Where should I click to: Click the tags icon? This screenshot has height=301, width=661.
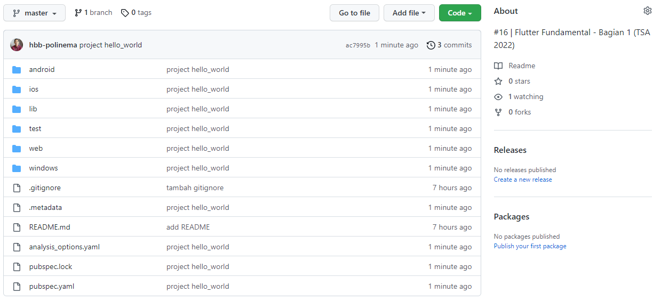click(125, 13)
